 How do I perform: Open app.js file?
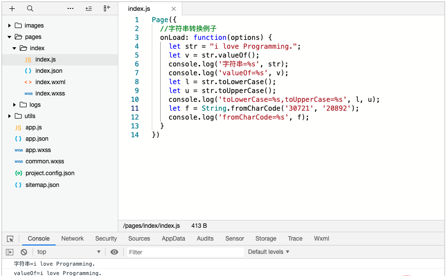coord(34,127)
